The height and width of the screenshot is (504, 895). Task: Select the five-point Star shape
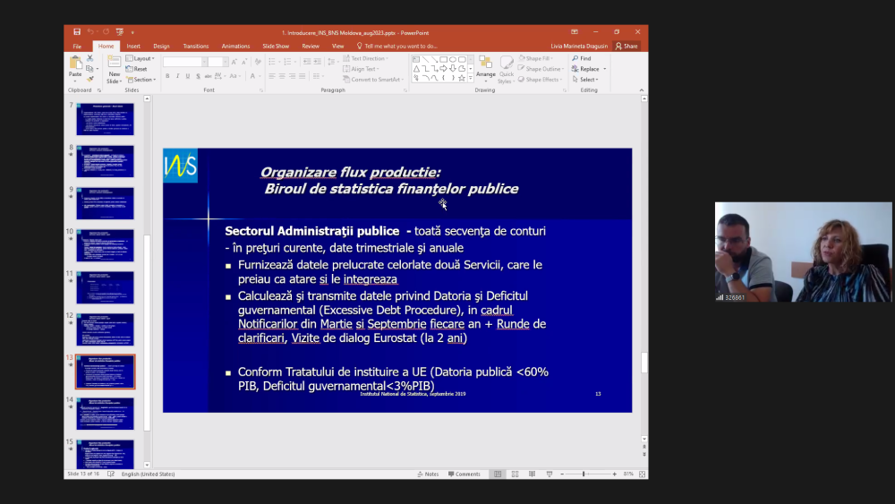coord(462,78)
